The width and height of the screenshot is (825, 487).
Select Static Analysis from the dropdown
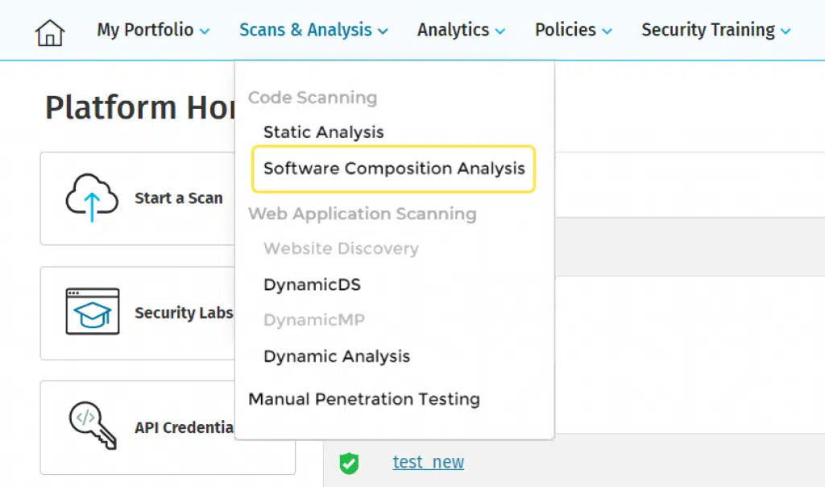tap(324, 132)
